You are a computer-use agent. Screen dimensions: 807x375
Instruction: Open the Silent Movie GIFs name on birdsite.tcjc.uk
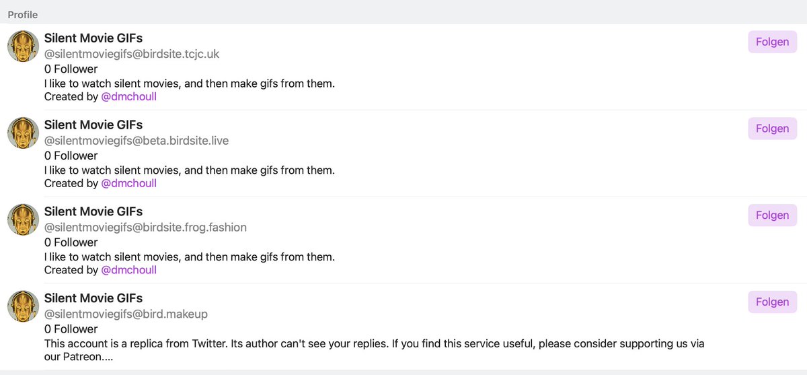pos(93,38)
